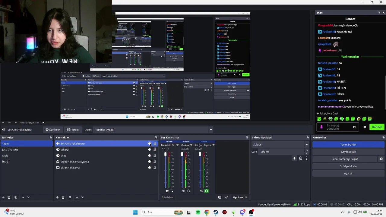Hide the Ses Çıkış Yakalayıcısı source
The height and width of the screenshot is (217, 386).
coord(150,143)
